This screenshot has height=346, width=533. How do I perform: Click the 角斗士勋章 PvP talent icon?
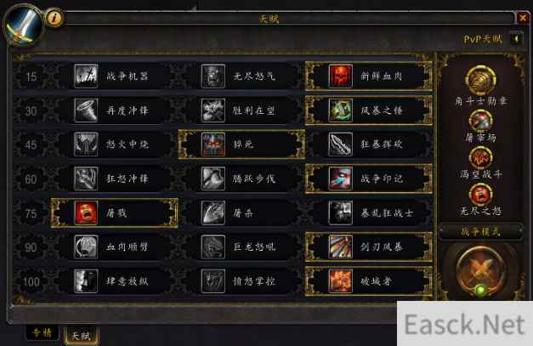480,80
